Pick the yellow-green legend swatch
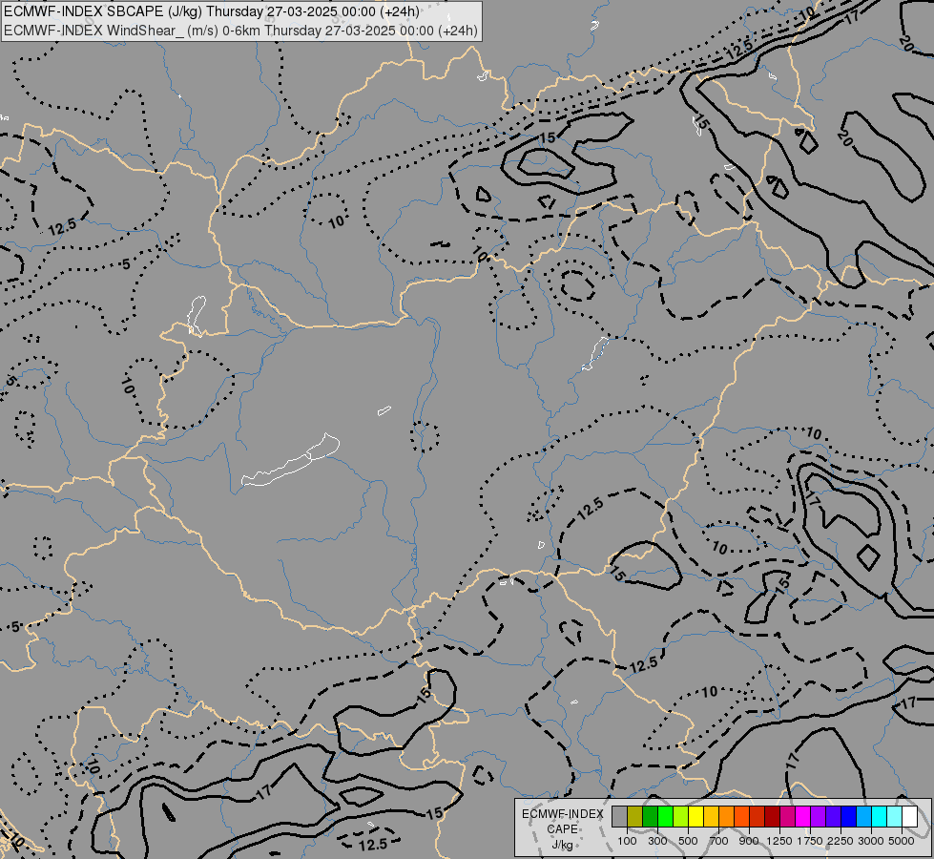 [681, 816]
